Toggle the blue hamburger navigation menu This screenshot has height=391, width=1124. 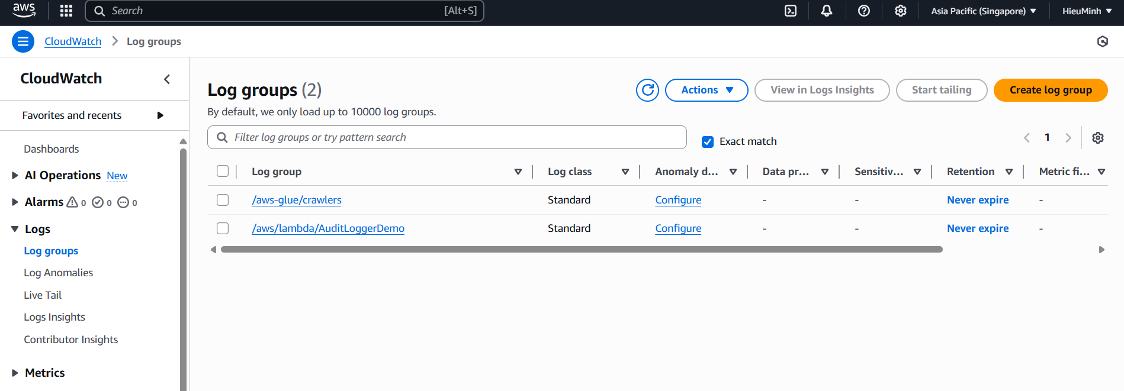point(23,41)
